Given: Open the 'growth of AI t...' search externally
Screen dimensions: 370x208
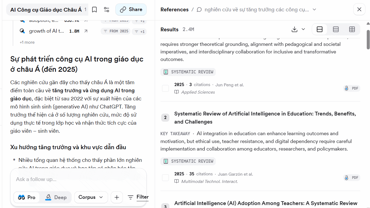Looking at the screenshot, I should [x=85, y=31].
